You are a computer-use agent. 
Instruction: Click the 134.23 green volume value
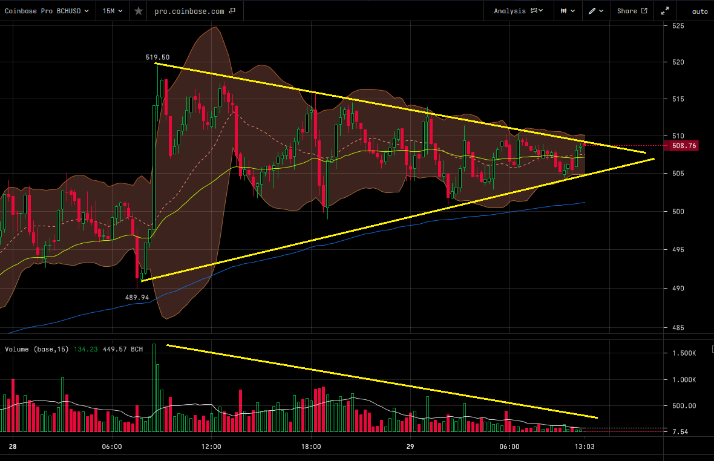[x=85, y=349]
